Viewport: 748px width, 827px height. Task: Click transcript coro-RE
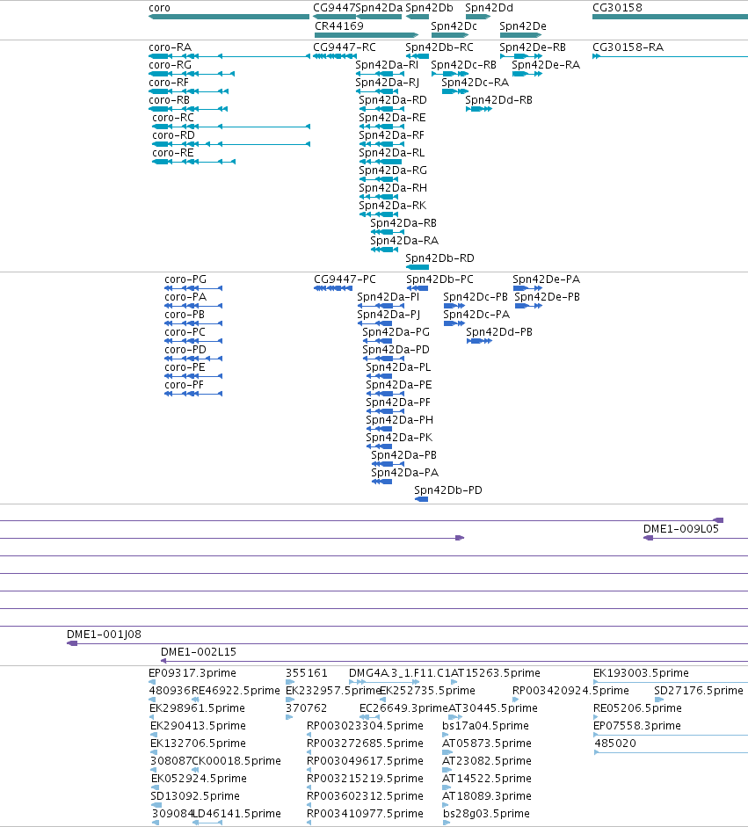pos(193,162)
